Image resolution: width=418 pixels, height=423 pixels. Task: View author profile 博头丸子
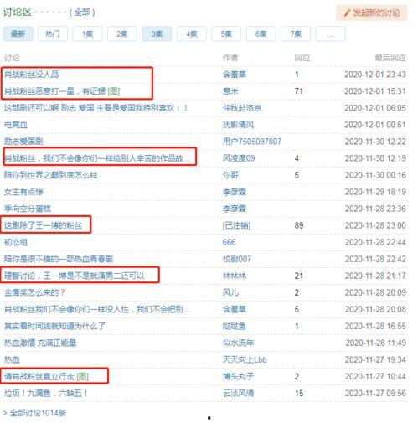[x=238, y=376]
